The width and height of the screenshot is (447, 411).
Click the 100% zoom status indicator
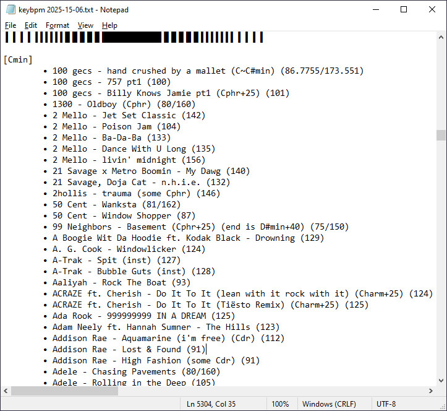coord(280,404)
